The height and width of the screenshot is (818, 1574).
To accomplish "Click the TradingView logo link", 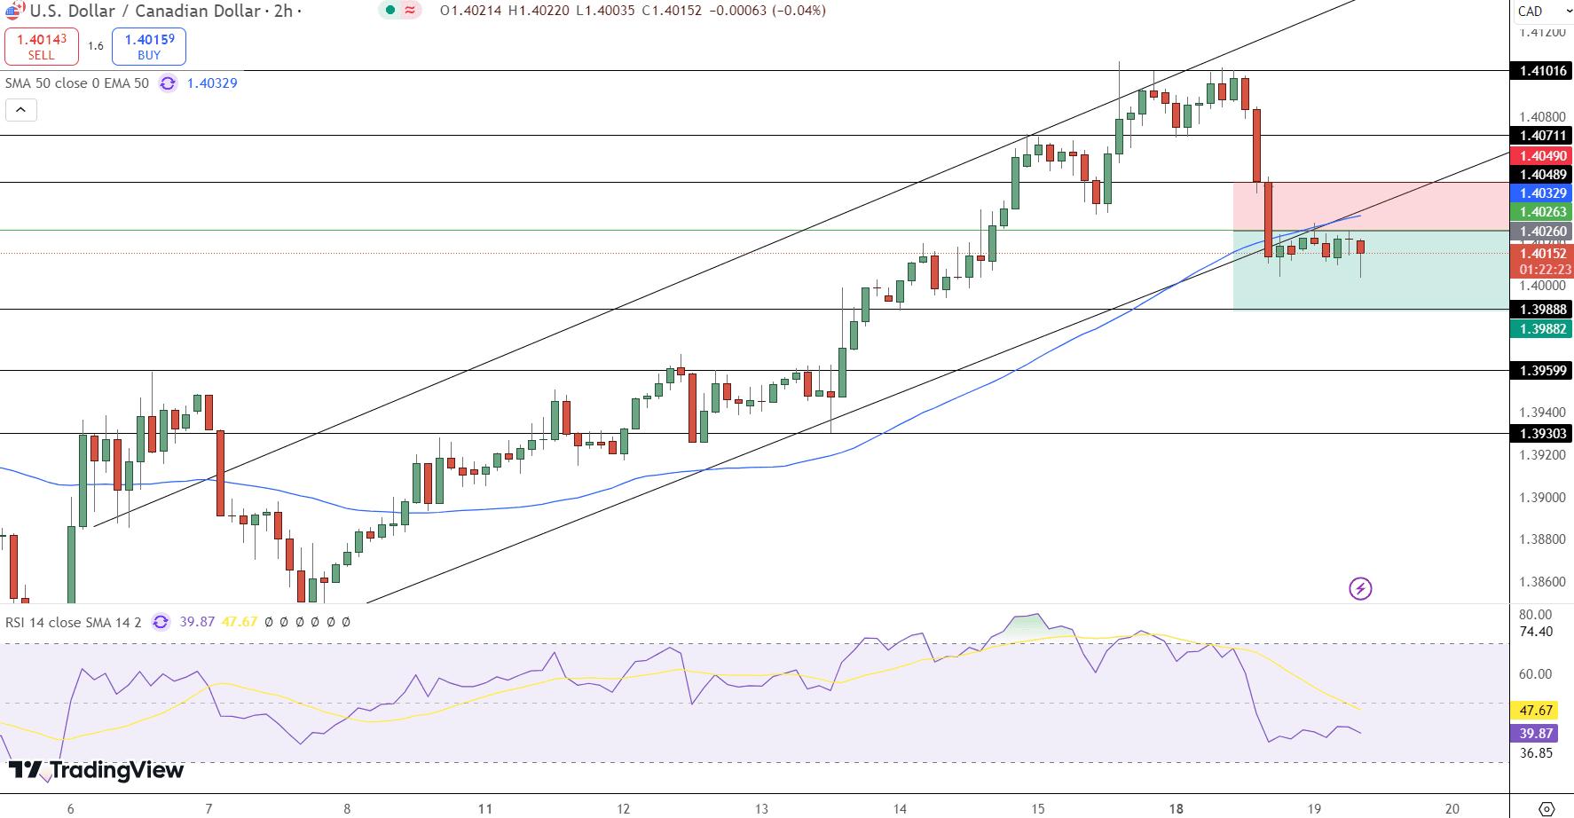I will point(96,770).
